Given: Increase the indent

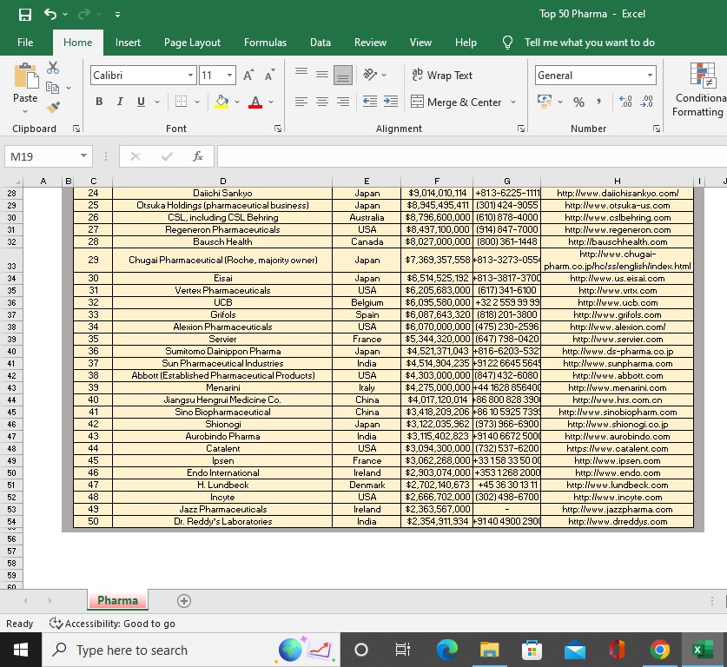Looking at the screenshot, I should [391, 102].
